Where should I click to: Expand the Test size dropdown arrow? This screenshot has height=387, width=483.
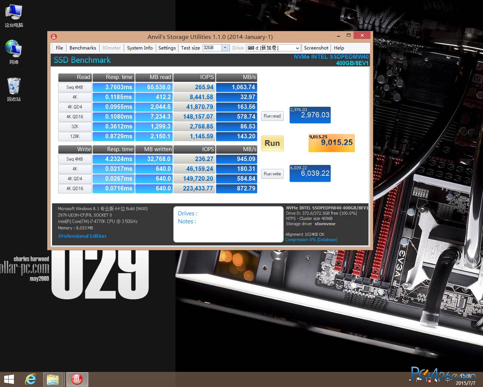click(x=225, y=48)
